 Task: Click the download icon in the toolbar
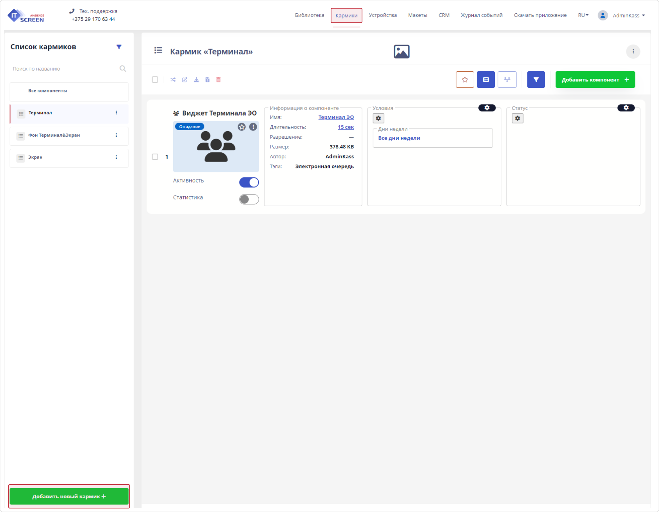click(196, 80)
